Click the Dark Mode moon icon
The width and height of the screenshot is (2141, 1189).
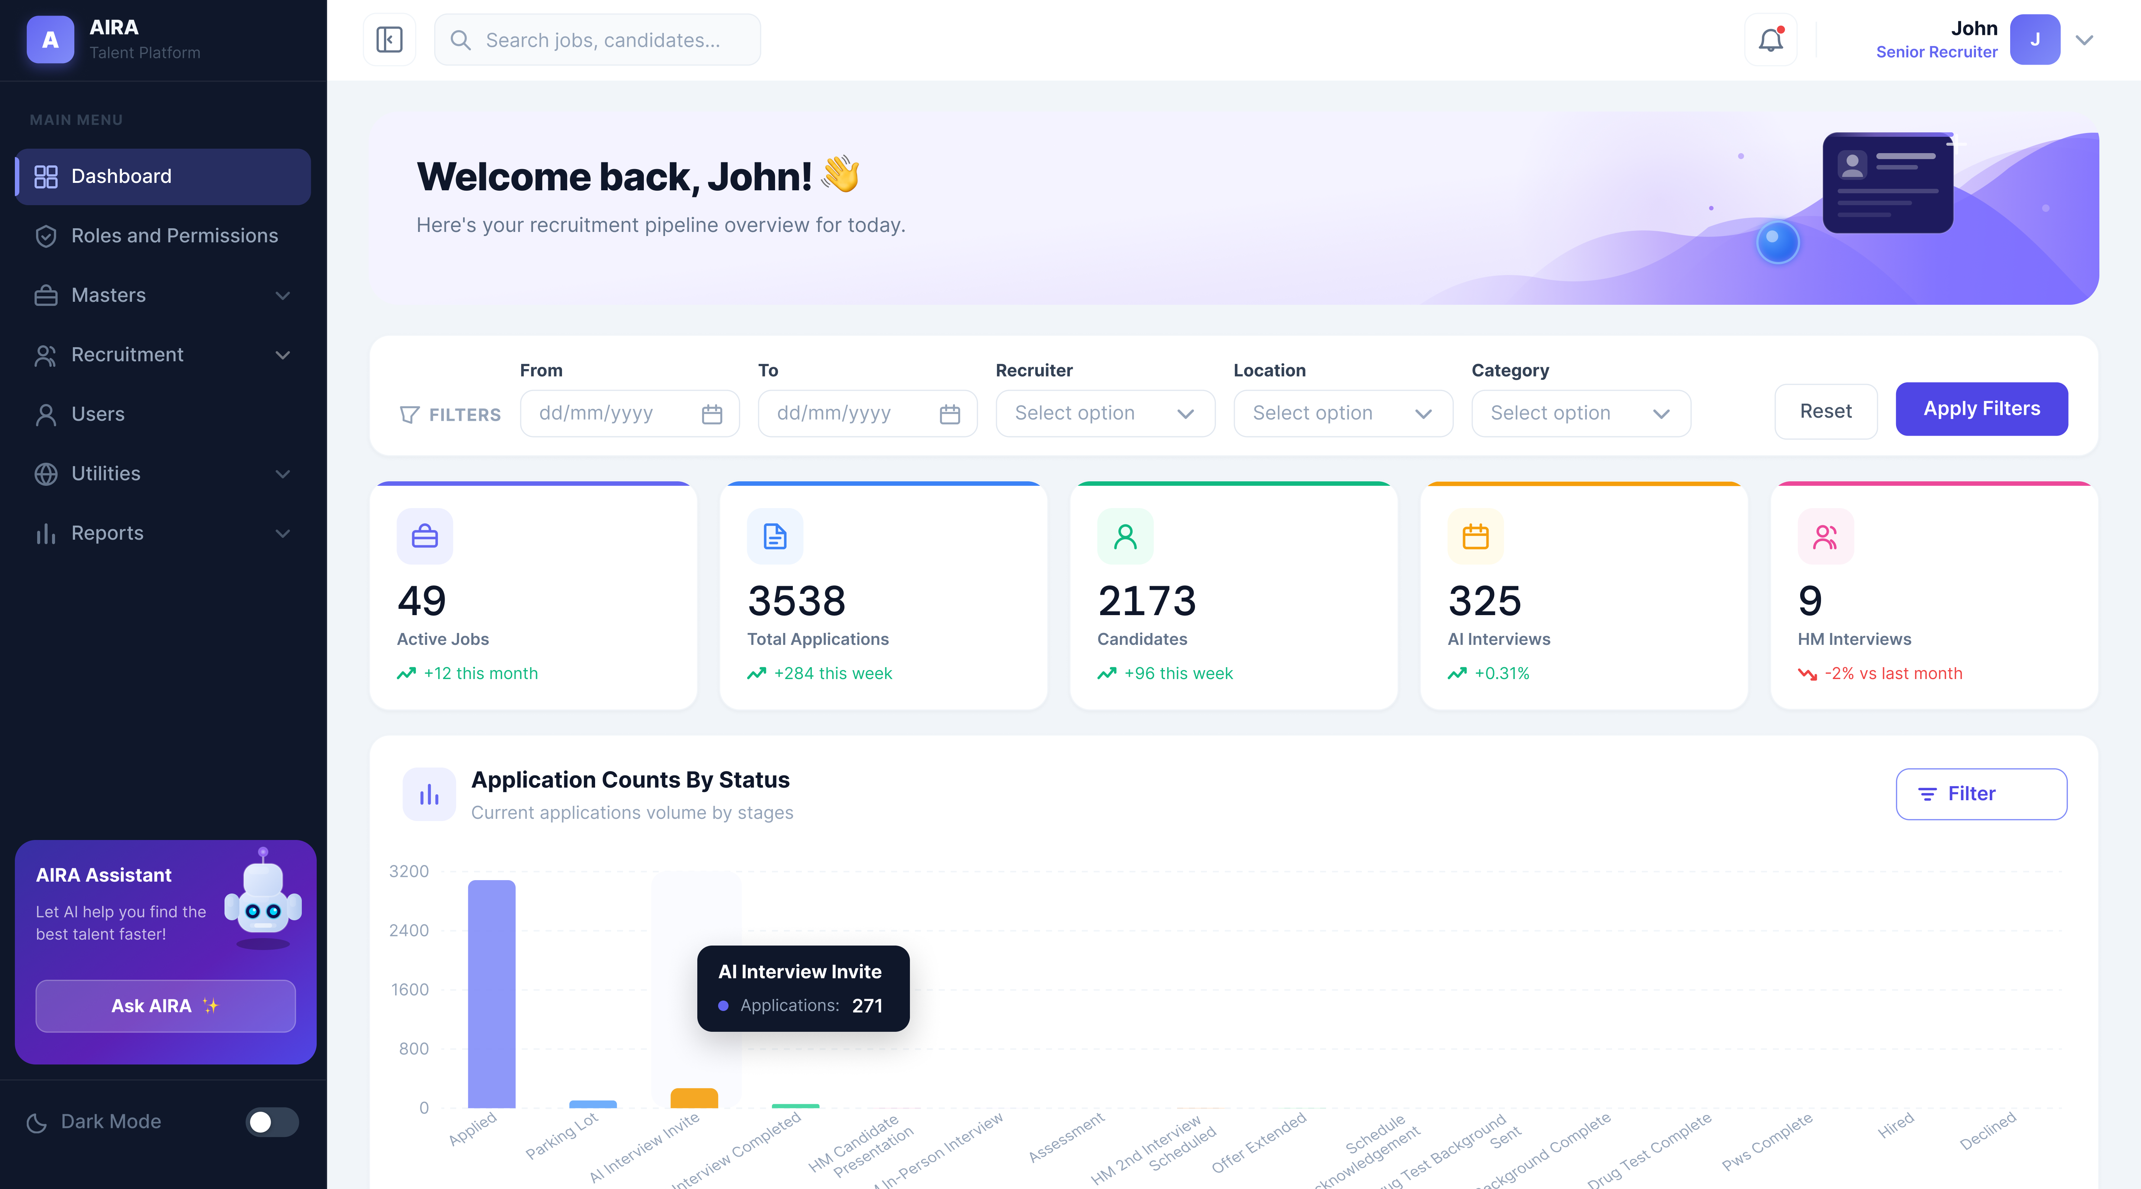36,1122
